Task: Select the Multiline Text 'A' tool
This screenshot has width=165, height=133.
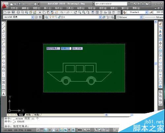Action: pyautogui.click(x=4, y=94)
